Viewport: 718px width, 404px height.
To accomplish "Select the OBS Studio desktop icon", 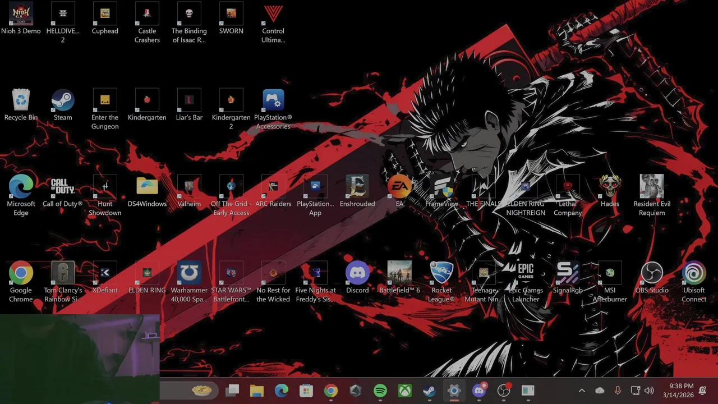I will click(x=652, y=278).
